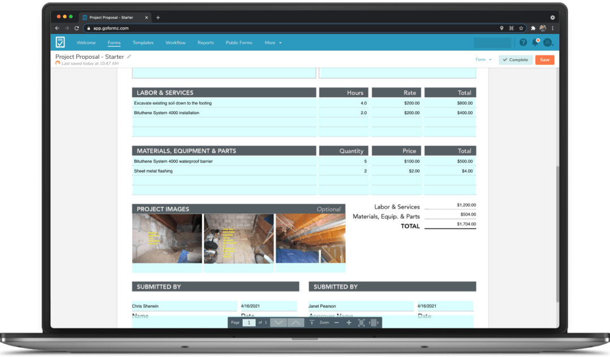
Task: Bookmark page with the star icon
Action: (521, 28)
